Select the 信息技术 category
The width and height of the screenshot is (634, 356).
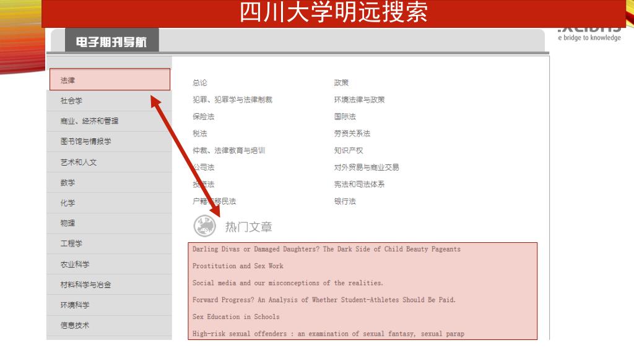[109, 325]
